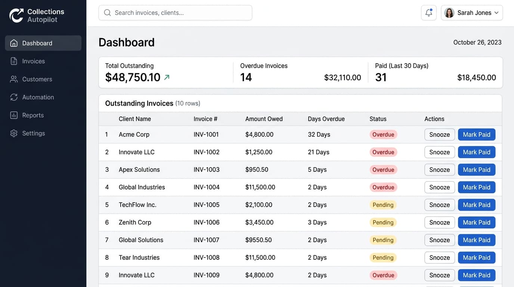Expand the Sarah Jones user dropdown chevron
514x287 pixels.
[x=496, y=13]
